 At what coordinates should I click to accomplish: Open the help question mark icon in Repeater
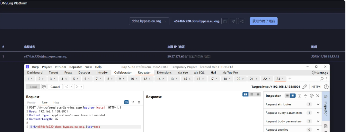coord(326,87)
